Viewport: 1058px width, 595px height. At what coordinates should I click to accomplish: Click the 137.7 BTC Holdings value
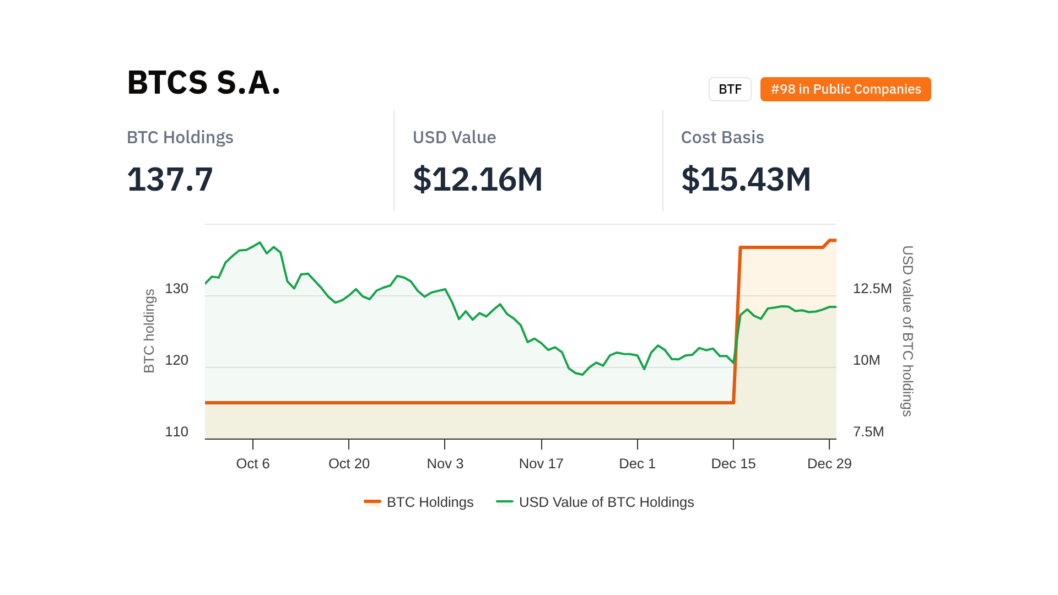pos(170,179)
